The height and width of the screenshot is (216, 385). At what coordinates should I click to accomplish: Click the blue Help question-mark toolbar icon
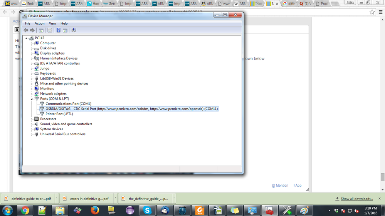(59, 30)
